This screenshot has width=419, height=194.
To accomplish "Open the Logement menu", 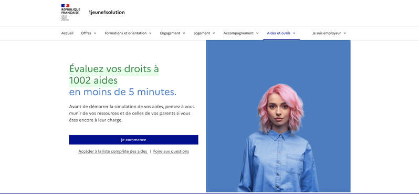I will [x=204, y=33].
